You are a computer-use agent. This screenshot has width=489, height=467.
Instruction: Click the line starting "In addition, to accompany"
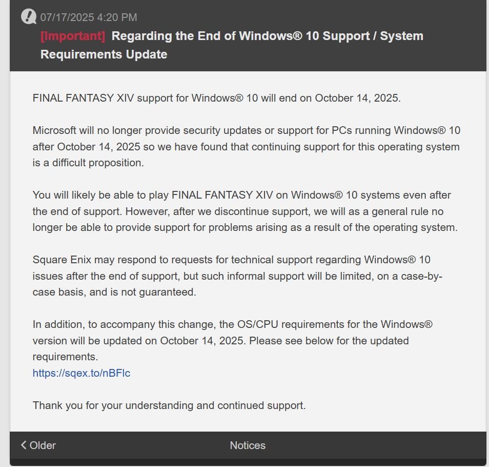pyautogui.click(x=232, y=324)
